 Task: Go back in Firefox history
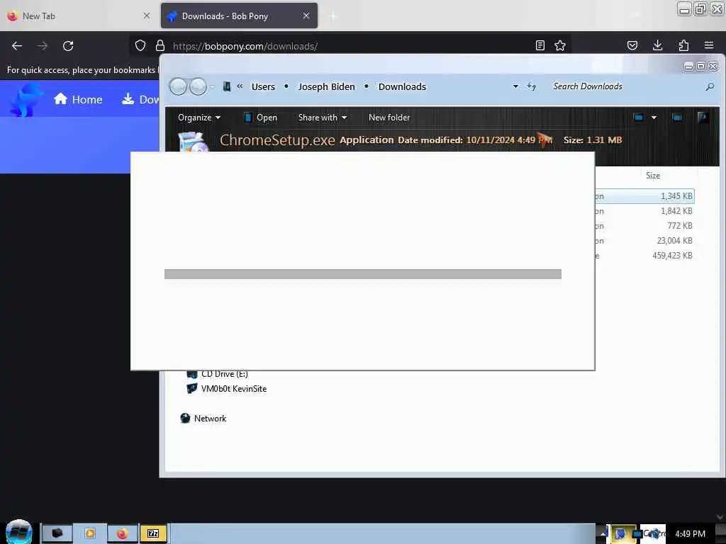tap(17, 46)
